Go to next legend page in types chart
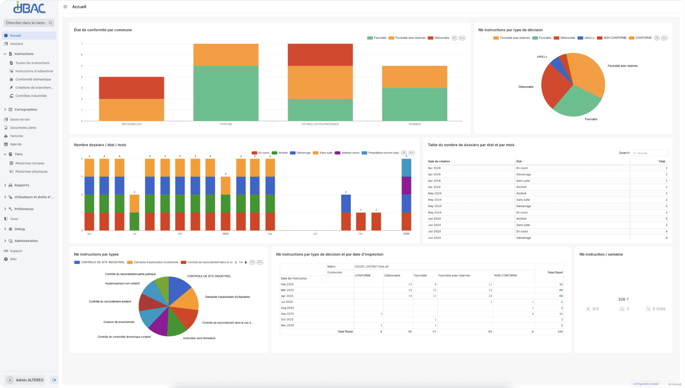The image size is (685, 388). click(x=246, y=262)
